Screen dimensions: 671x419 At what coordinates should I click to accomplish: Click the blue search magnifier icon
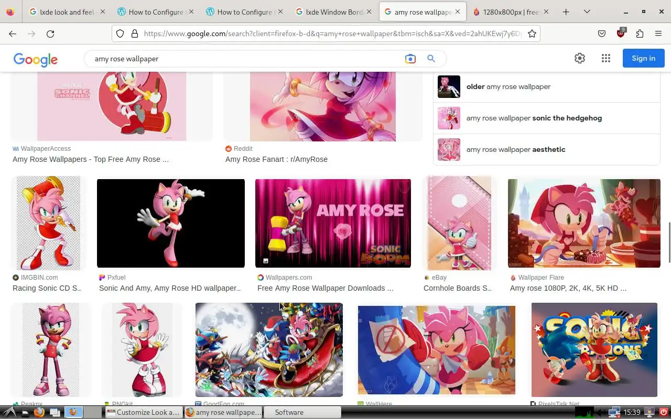click(x=431, y=59)
